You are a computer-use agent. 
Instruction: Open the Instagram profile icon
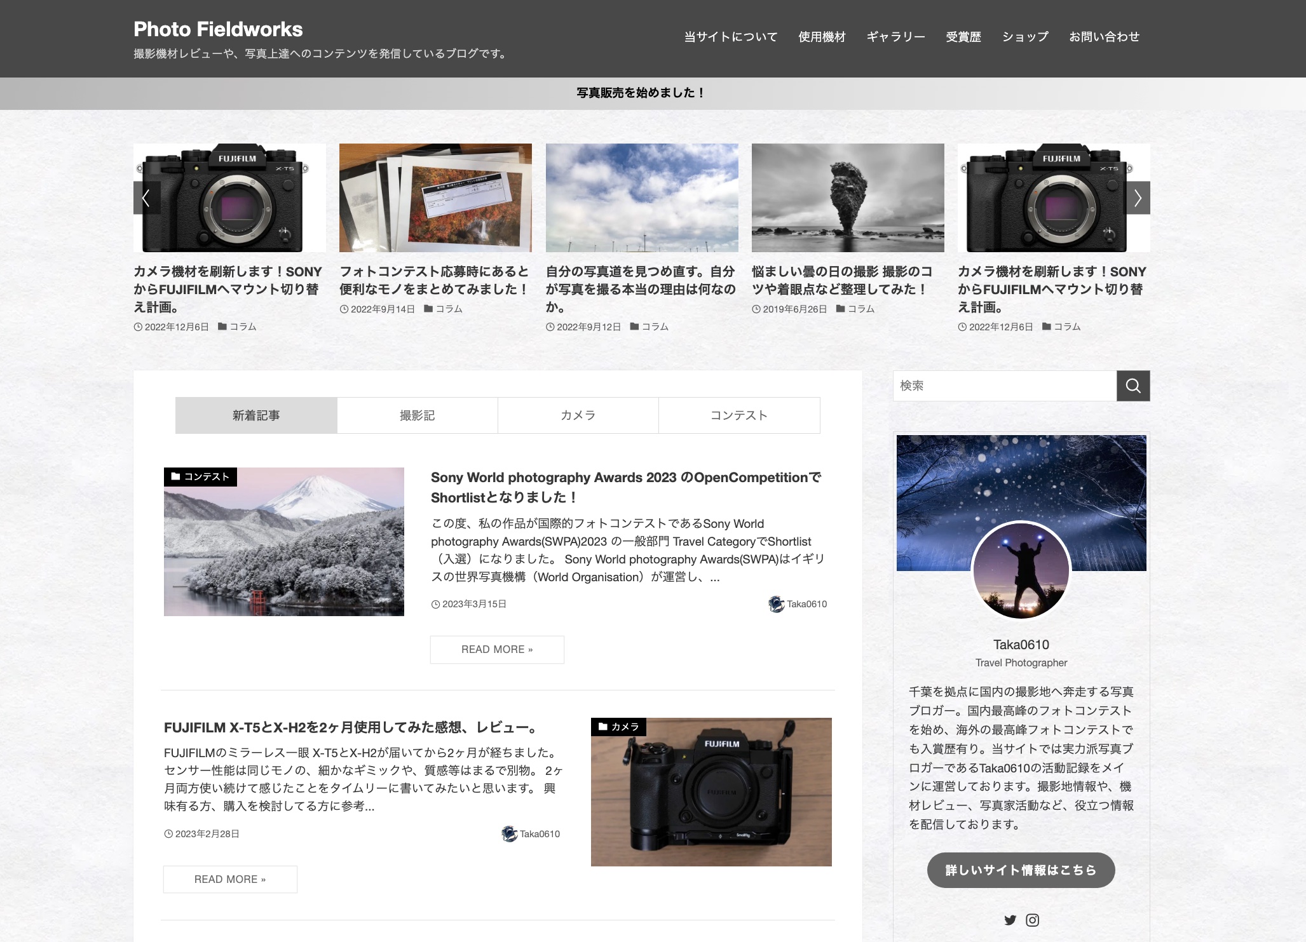(1033, 920)
